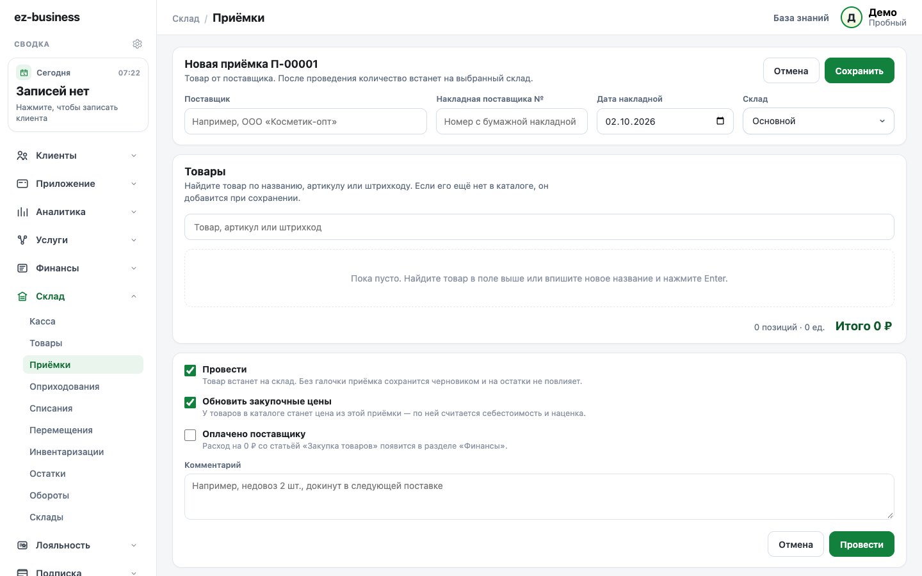Expand the Аналитика section chevron
This screenshot has width=922, height=576.
134,212
